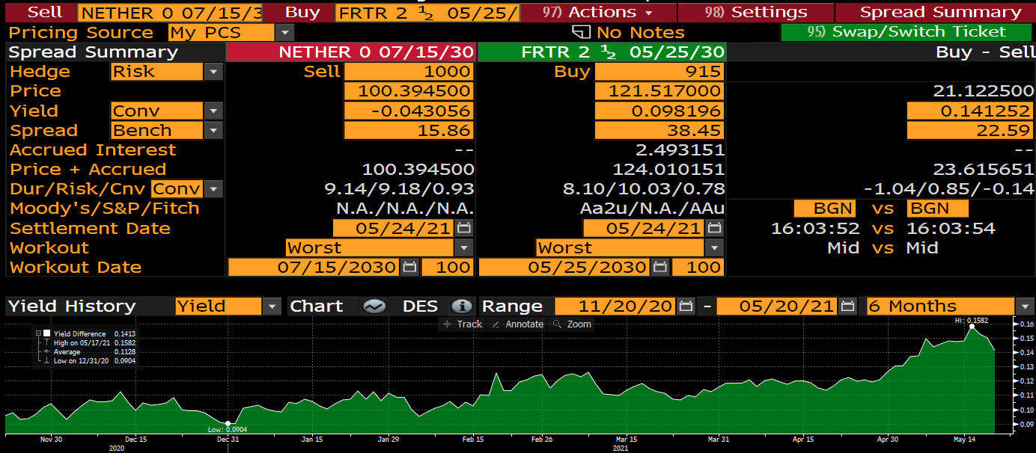This screenshot has width=1036, height=453.
Task: Click the Buy quantity field 915
Action: coord(659,72)
